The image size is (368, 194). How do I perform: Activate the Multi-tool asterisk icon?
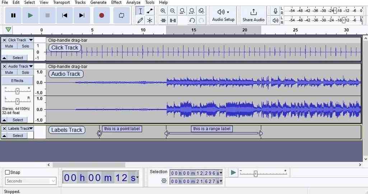click(x=150, y=20)
